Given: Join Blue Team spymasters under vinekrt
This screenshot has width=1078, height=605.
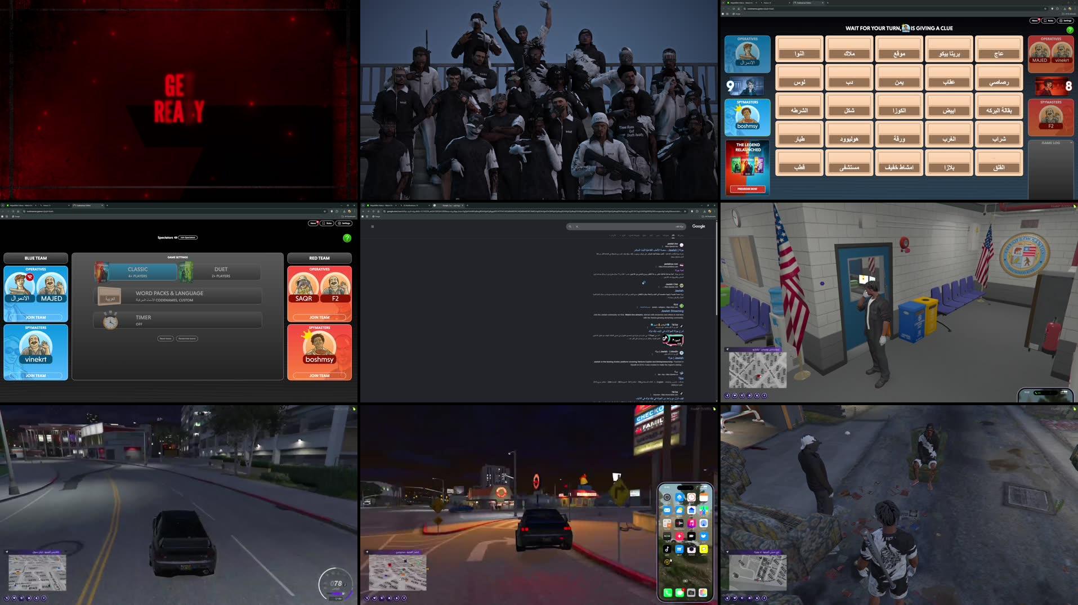Looking at the screenshot, I should [x=35, y=375].
